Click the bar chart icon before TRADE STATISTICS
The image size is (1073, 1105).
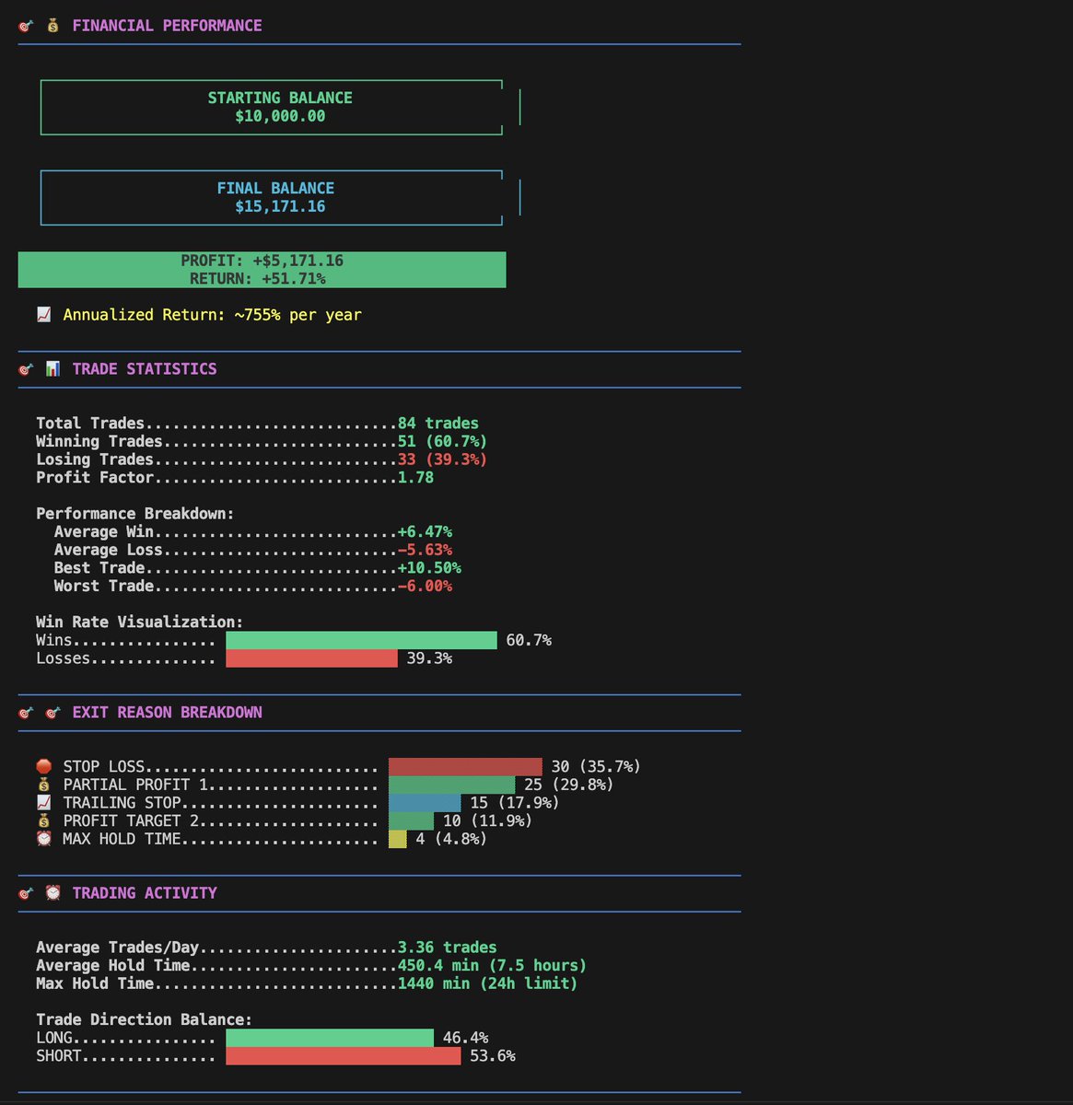tap(52, 368)
